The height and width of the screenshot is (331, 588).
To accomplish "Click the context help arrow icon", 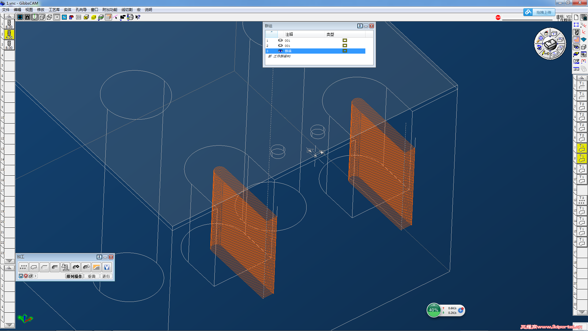I will coord(138,17).
